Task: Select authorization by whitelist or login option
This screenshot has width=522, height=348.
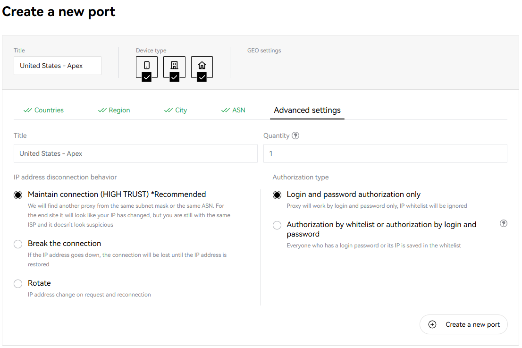Action: pyautogui.click(x=277, y=225)
